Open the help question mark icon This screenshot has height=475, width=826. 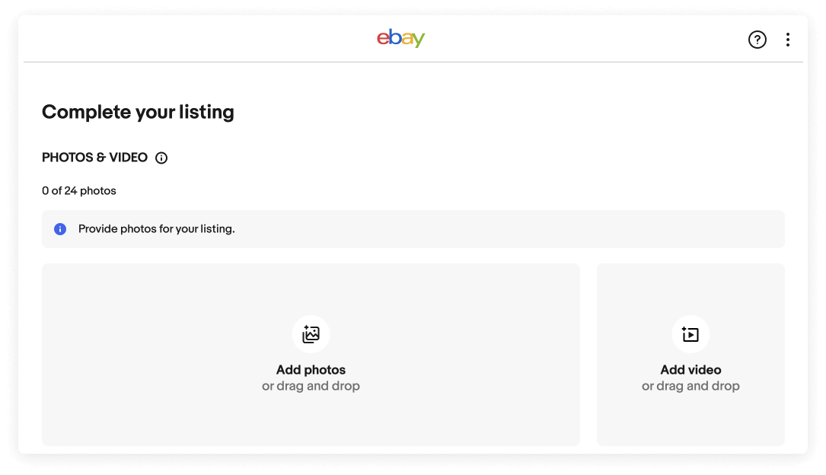(x=757, y=39)
